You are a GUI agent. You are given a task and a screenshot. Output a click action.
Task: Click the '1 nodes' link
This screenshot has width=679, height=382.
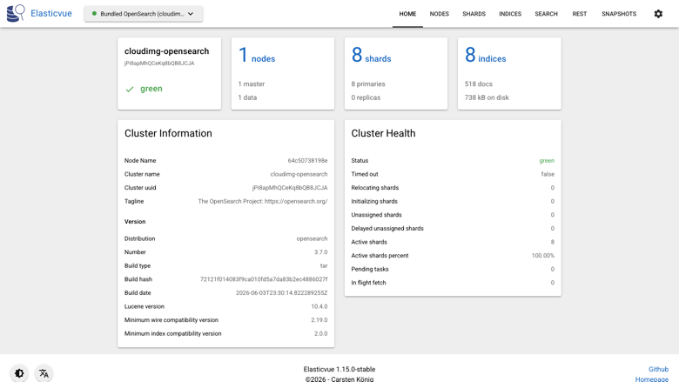[x=257, y=56]
